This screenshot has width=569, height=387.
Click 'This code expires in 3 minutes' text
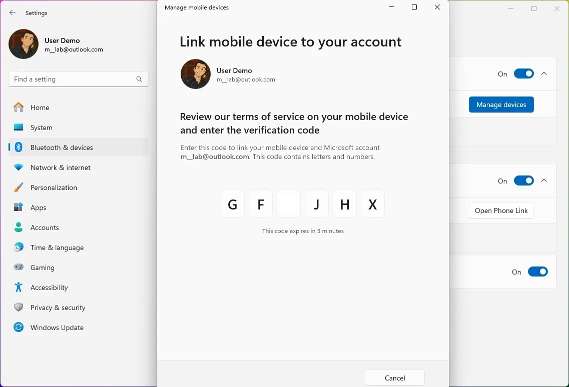303,231
